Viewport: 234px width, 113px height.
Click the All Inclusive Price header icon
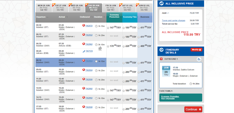click(x=161, y=3)
